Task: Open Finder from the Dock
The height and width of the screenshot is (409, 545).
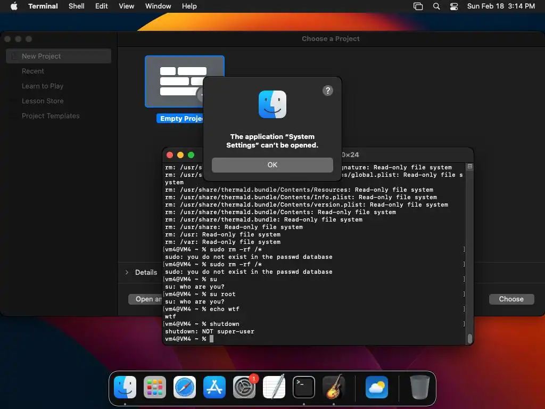Action: (125, 387)
